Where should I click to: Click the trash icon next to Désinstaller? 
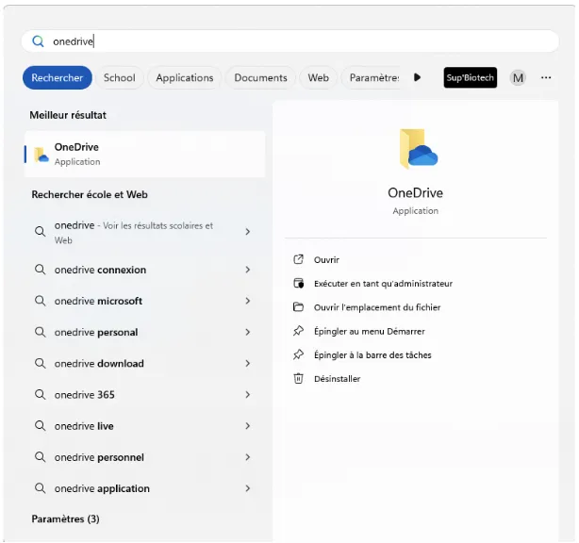click(x=298, y=378)
